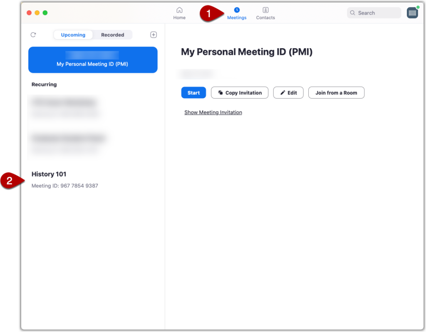Switch to the Upcoming tab
Screen dimensions: 426x332
(x=73, y=35)
